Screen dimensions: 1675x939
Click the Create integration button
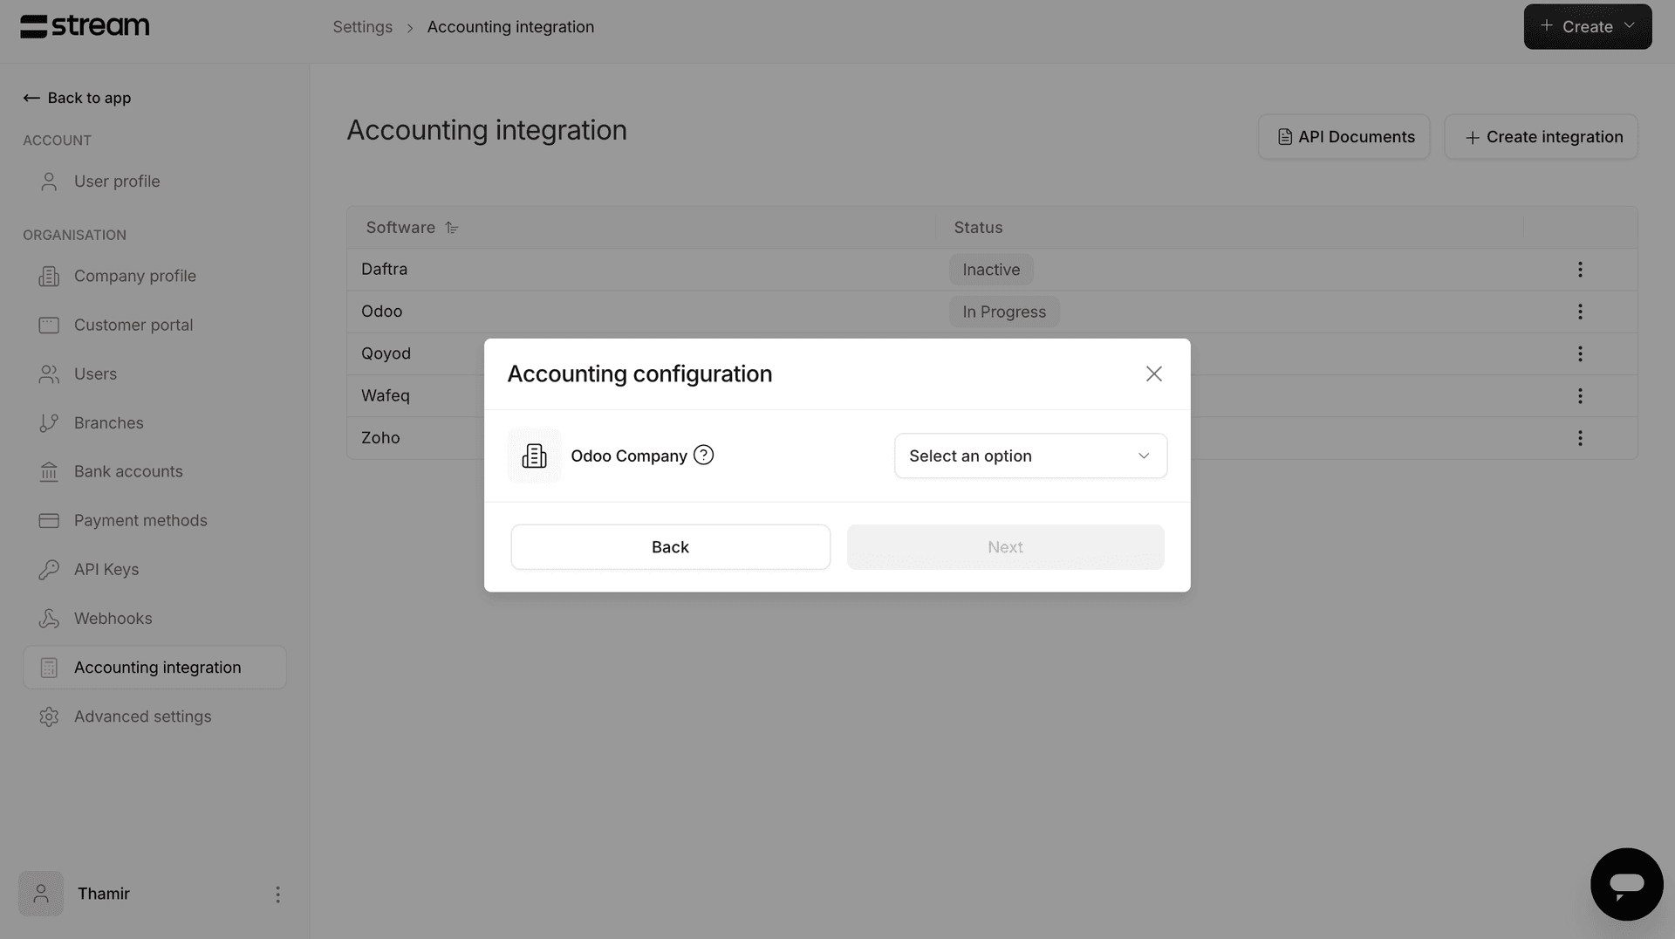1541,137
